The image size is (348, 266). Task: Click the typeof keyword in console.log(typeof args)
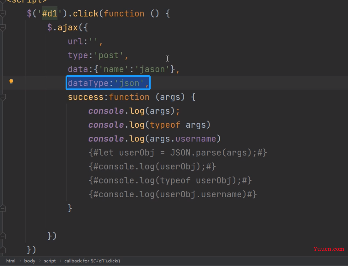point(165,125)
